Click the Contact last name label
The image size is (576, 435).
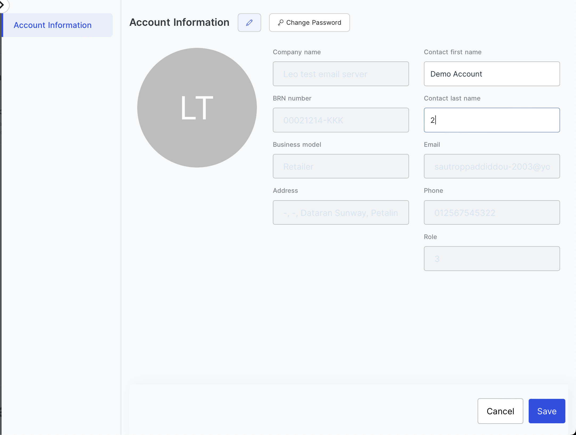[452, 98]
